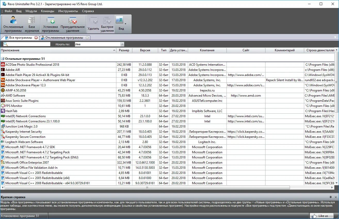Viewport: 339px width, 219px height.
Task: Click the Revo Uninstaller title bar app icon
Action: click(x=4, y=4)
